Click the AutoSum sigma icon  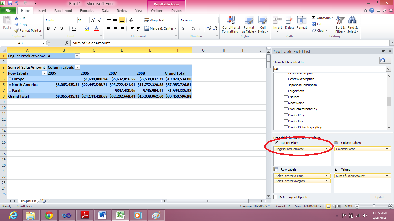click(314, 18)
